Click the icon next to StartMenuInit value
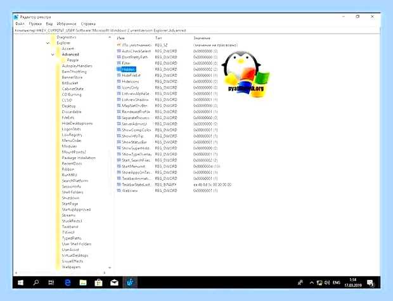393x301 pixels. (119, 166)
